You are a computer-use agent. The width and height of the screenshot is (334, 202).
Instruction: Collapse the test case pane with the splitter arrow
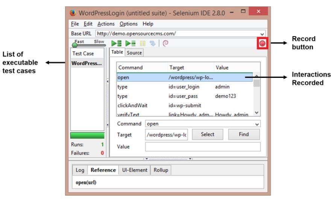(x=108, y=81)
